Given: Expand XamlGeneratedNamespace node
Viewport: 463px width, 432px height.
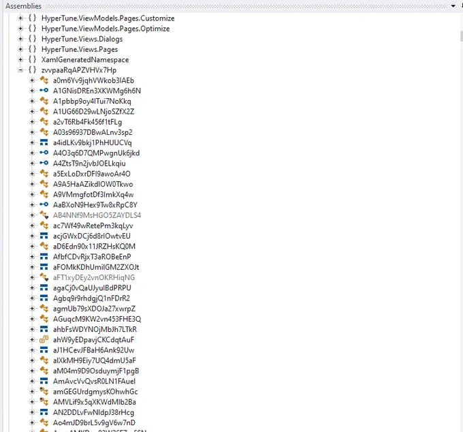Looking at the screenshot, I should 20,60.
